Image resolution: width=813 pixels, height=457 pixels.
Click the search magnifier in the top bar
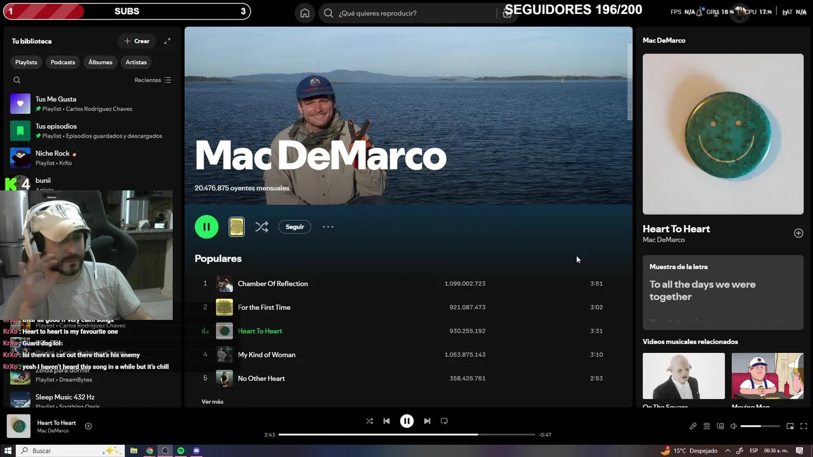tap(328, 13)
